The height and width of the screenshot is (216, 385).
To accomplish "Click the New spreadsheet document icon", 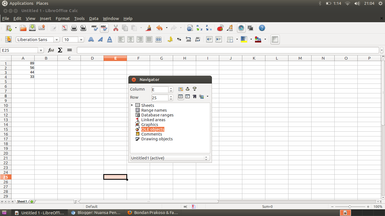I will click(x=8, y=28).
